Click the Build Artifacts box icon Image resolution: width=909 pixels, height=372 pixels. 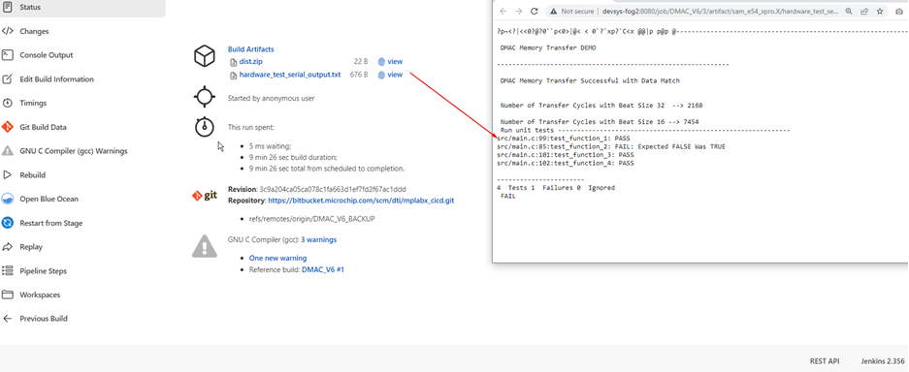(204, 56)
